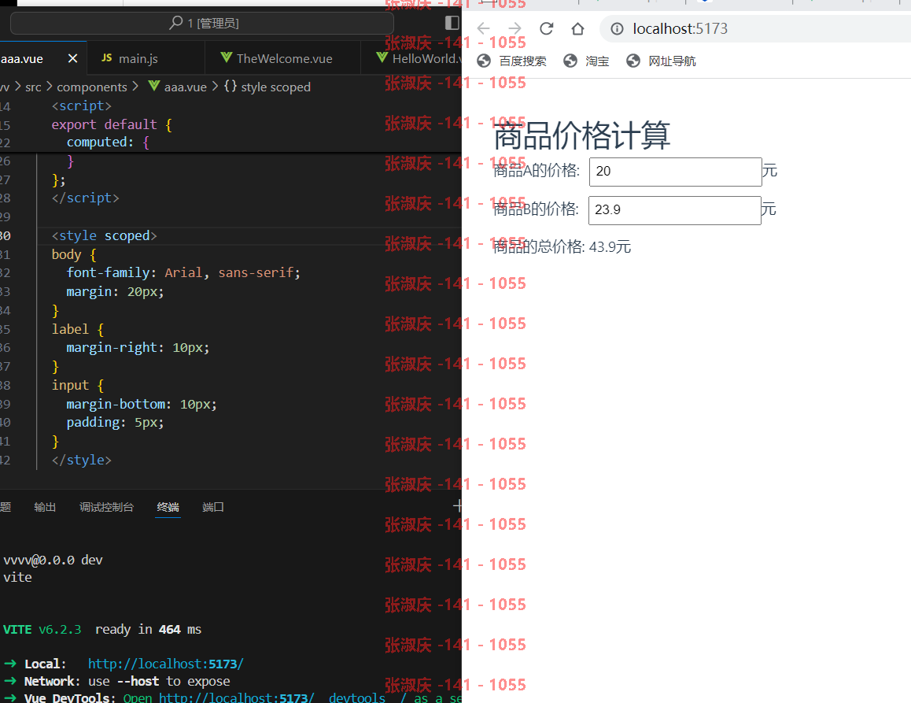Click the 商品B price input field
The width and height of the screenshot is (911, 703).
point(674,210)
